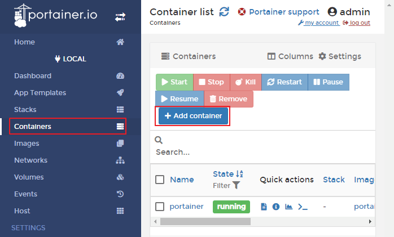
Task: Open the my account link
Action: coord(318,23)
